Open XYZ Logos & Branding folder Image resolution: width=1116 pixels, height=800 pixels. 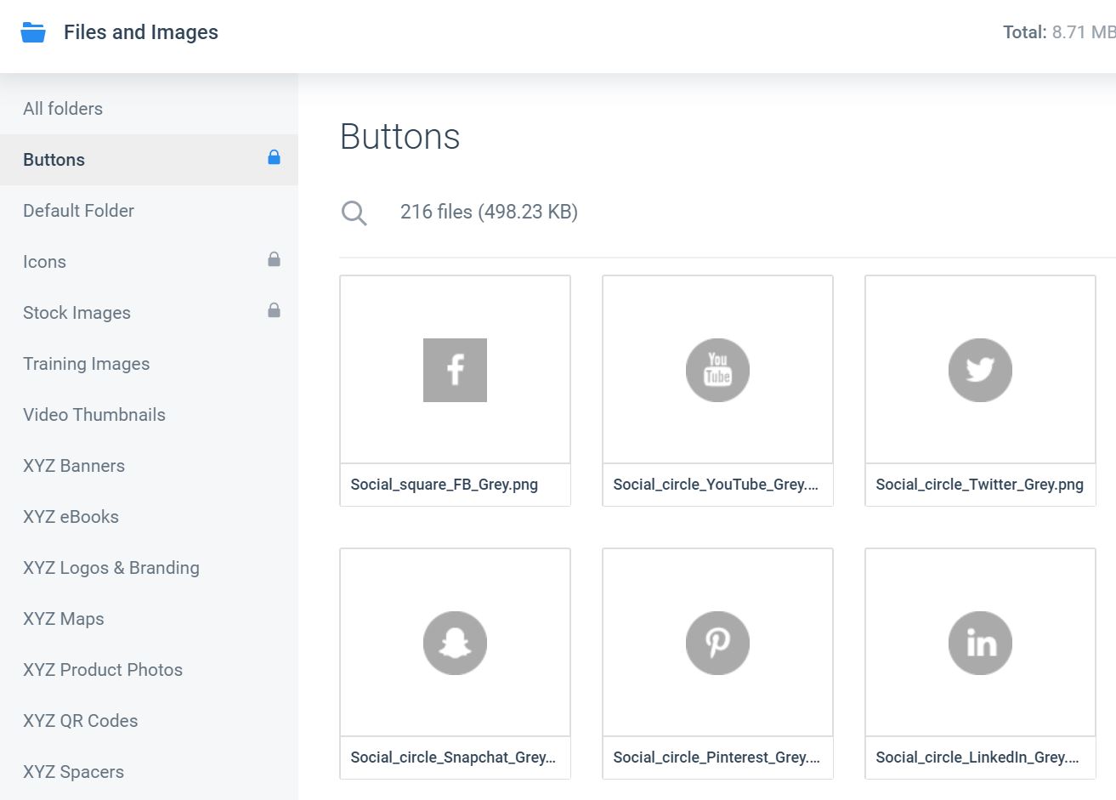coord(149,568)
